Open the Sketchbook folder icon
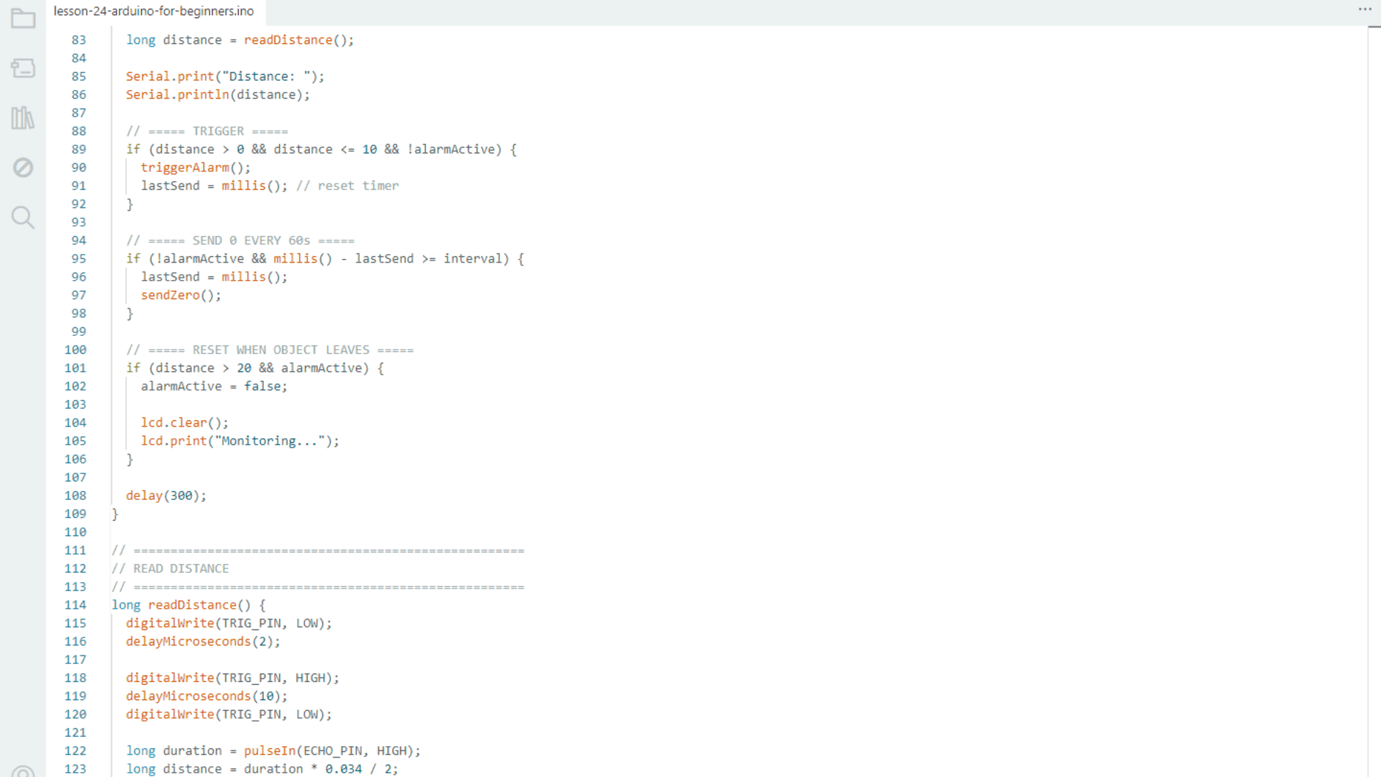The width and height of the screenshot is (1381, 777). tap(23, 19)
